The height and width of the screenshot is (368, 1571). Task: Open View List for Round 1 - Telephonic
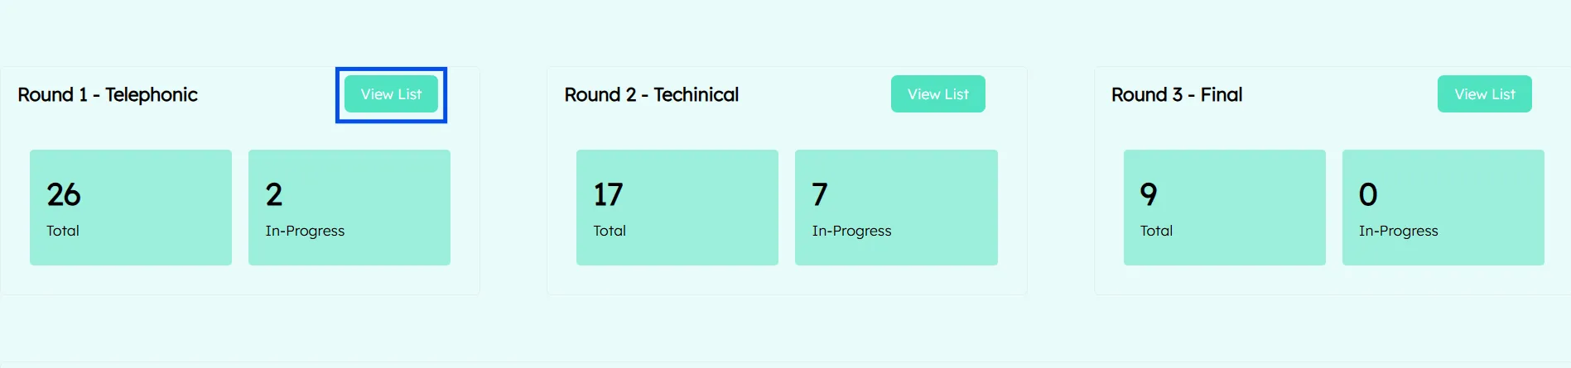coord(391,94)
